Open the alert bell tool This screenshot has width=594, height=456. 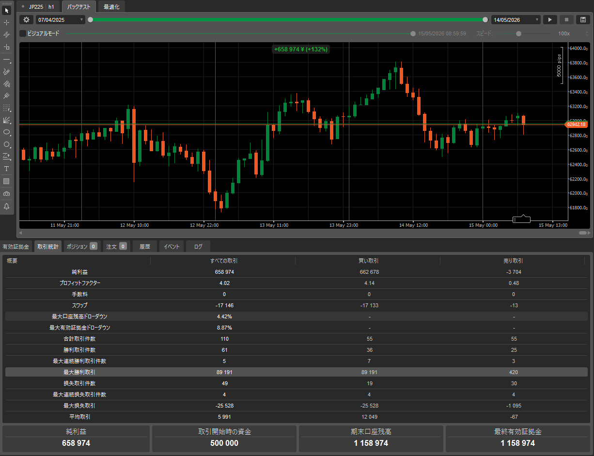click(x=7, y=206)
